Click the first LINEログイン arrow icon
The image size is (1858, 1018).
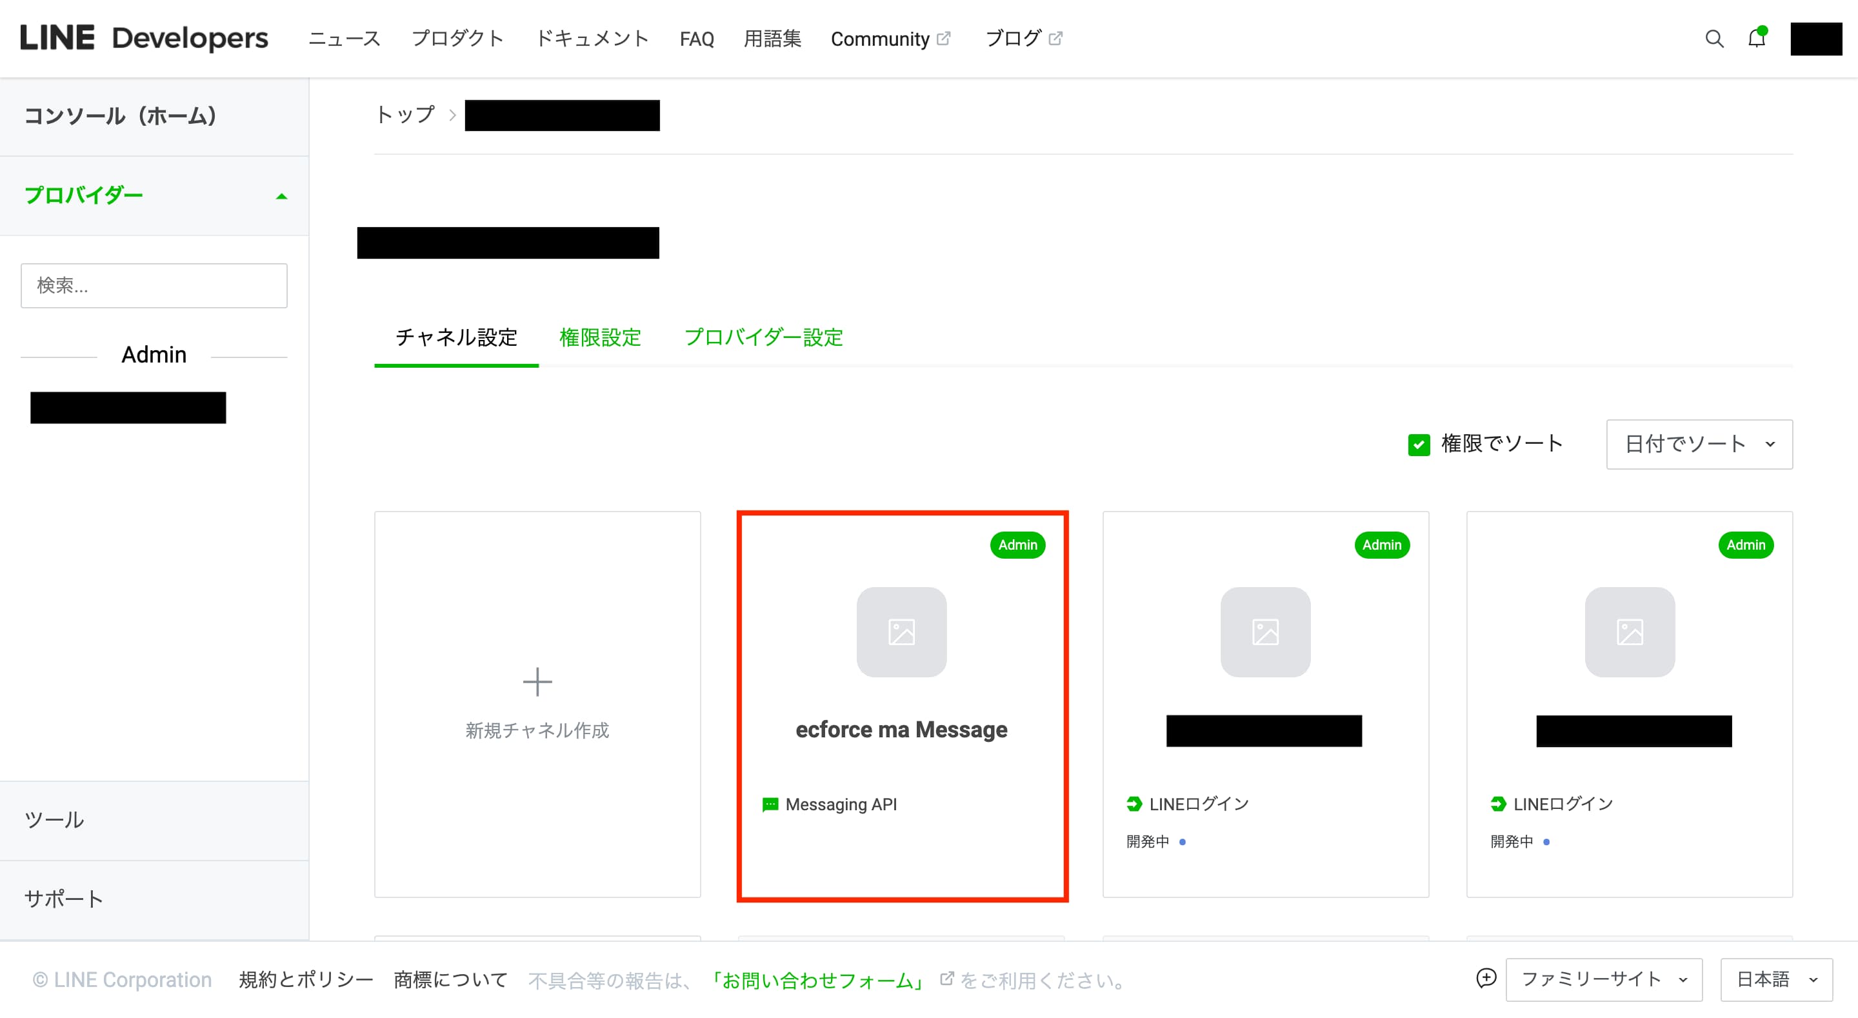[x=1134, y=804]
